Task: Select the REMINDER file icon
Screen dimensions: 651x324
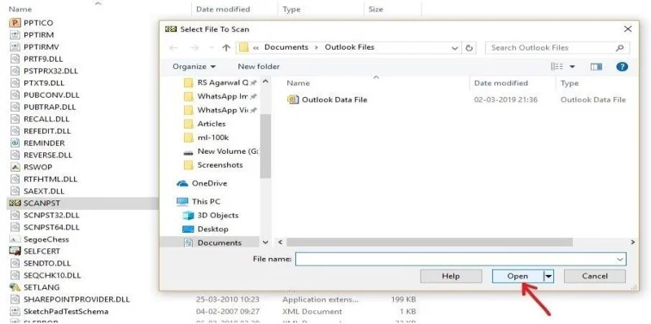Action: coord(15,143)
